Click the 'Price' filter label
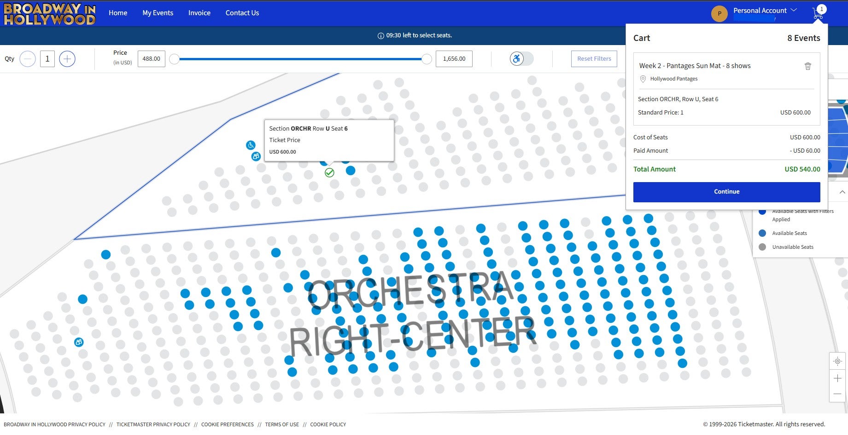The image size is (848, 435). [120, 53]
